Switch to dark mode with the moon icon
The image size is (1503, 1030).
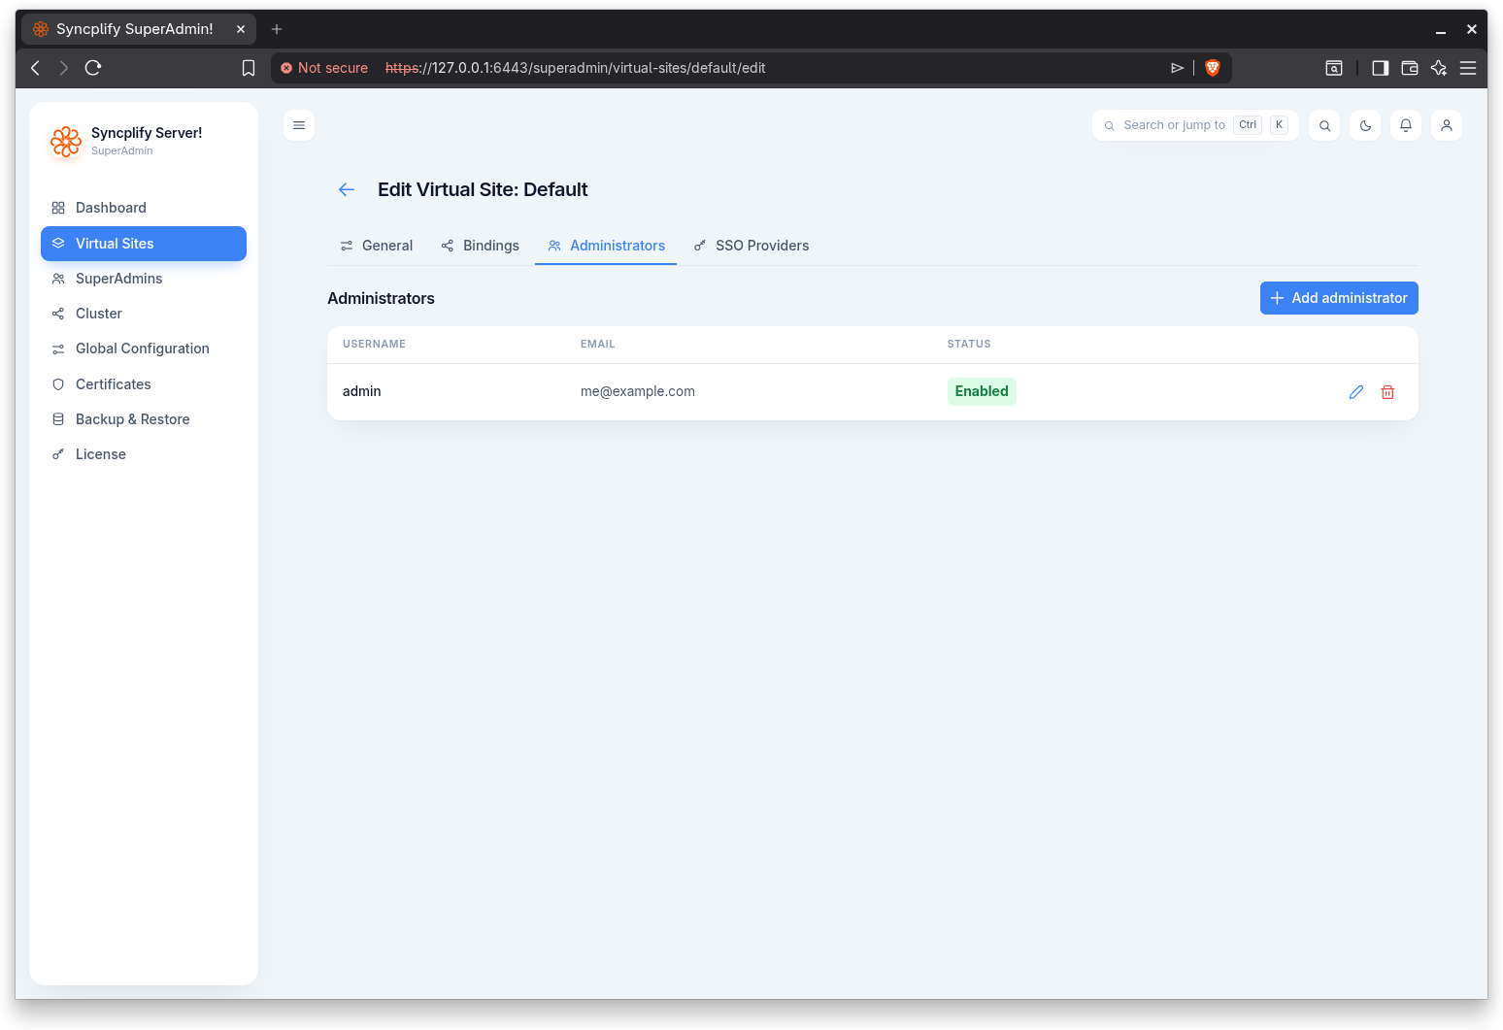(1365, 125)
